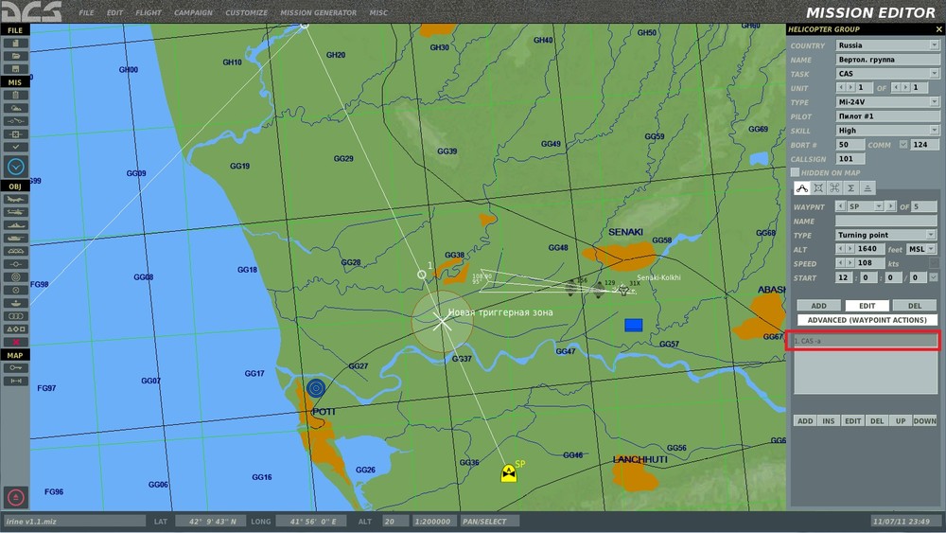Select the helicopter group placement tool
946x533 pixels.
pyautogui.click(x=16, y=212)
